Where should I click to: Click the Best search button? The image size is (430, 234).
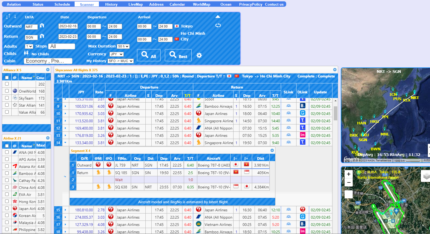[178, 55]
